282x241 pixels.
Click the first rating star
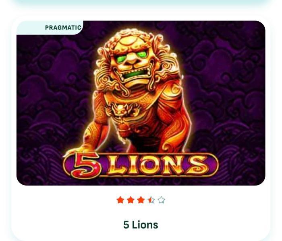(120, 200)
